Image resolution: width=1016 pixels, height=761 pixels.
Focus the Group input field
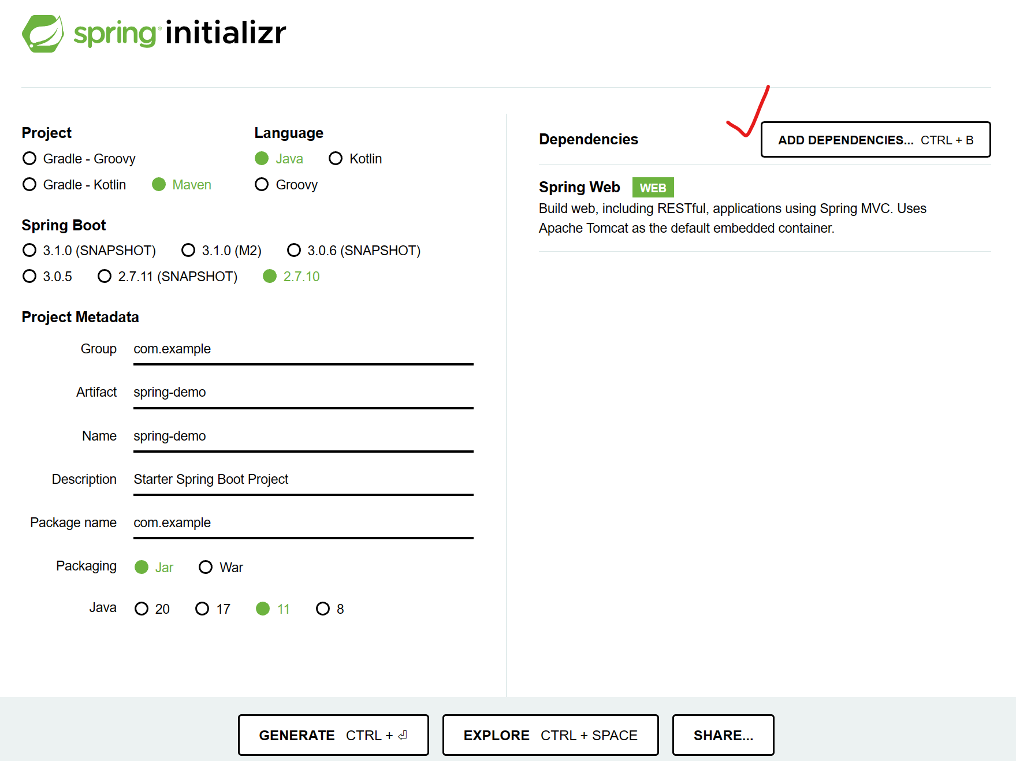click(303, 350)
